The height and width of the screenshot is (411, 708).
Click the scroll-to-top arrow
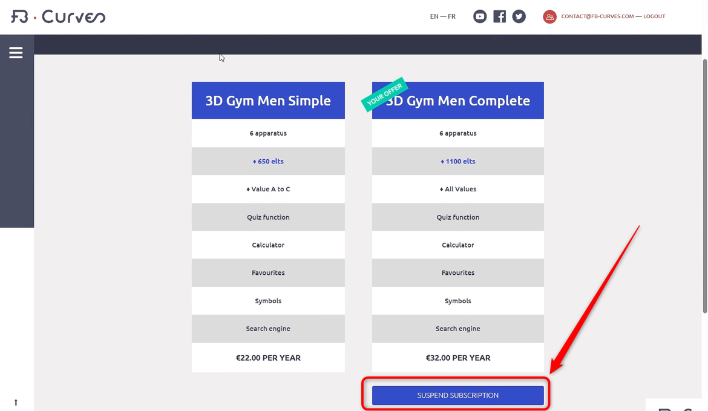16,403
